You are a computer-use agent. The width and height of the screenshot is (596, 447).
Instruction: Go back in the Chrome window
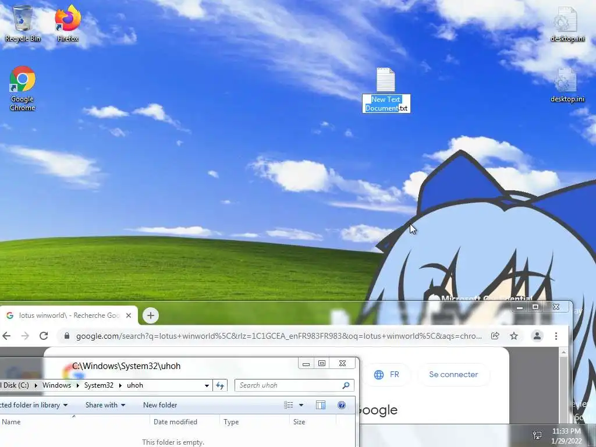click(x=6, y=336)
